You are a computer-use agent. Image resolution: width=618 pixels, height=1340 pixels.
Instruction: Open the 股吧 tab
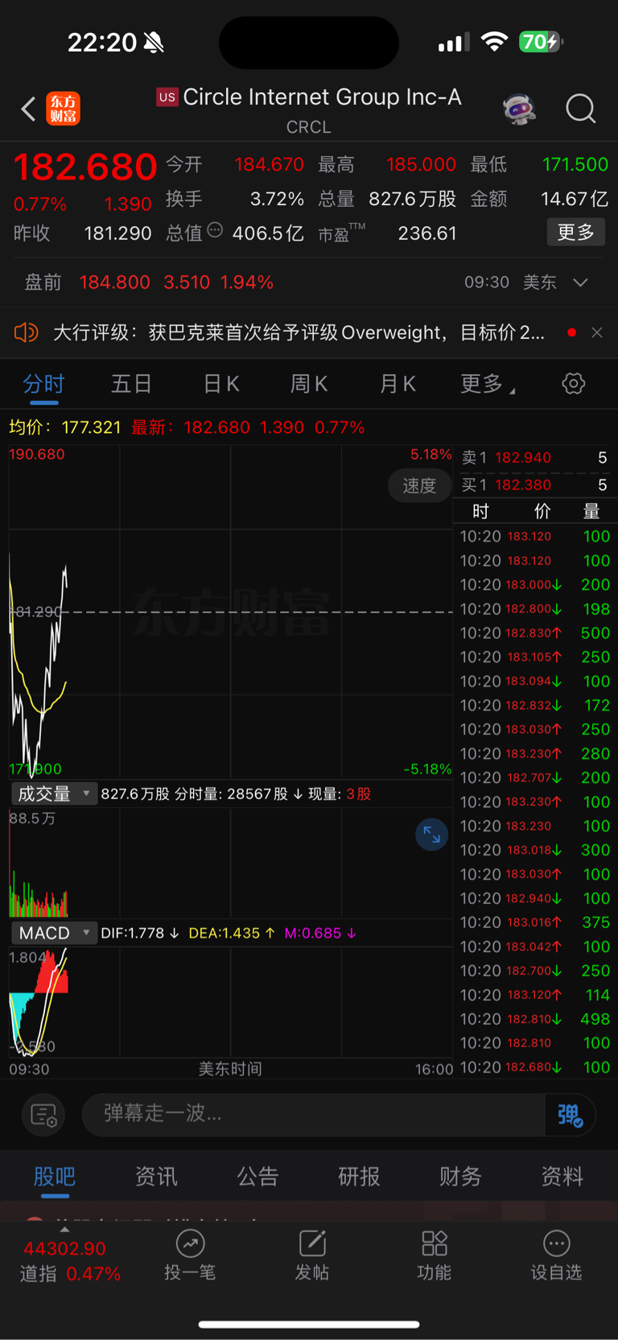pos(55,1177)
